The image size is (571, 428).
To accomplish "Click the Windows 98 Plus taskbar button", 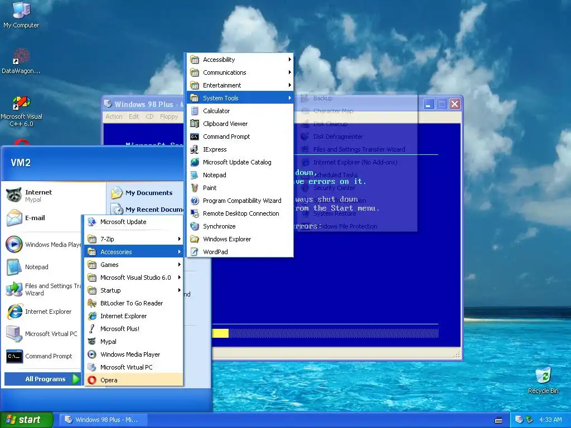I will click(x=103, y=420).
